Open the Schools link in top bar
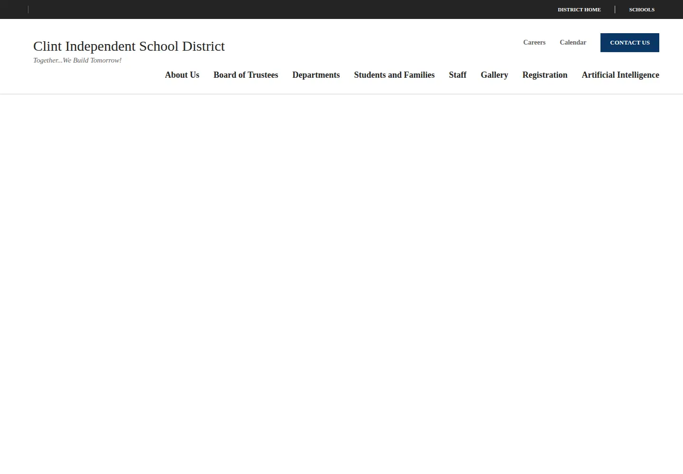 tap(642, 9)
